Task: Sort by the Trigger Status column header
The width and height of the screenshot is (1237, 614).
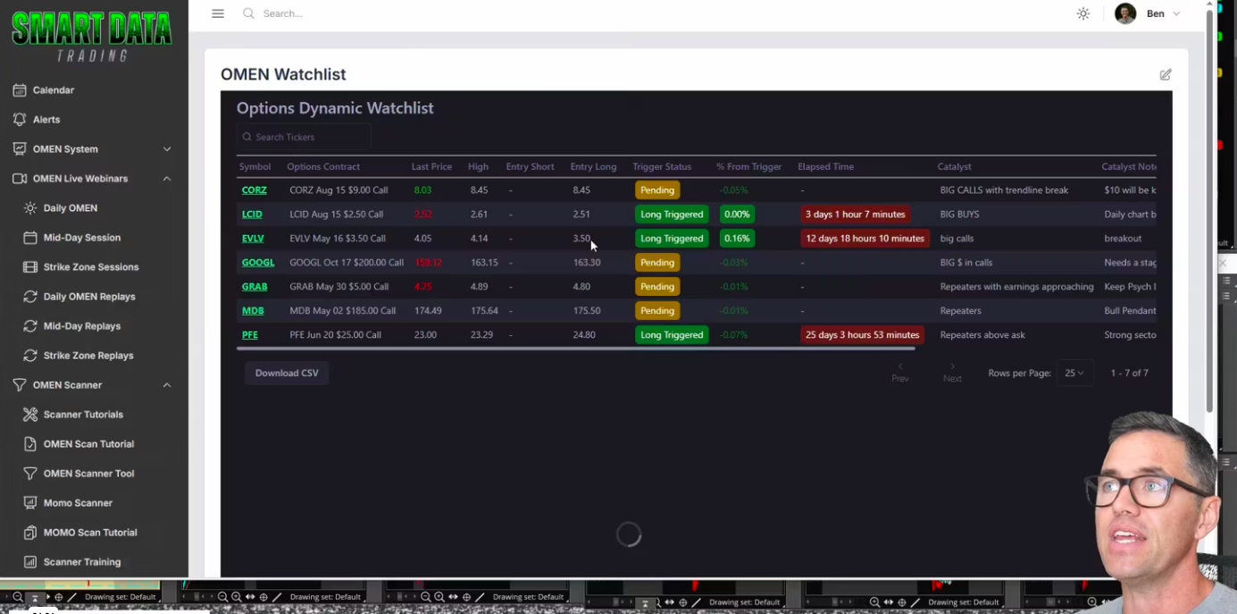Action: pyautogui.click(x=662, y=167)
